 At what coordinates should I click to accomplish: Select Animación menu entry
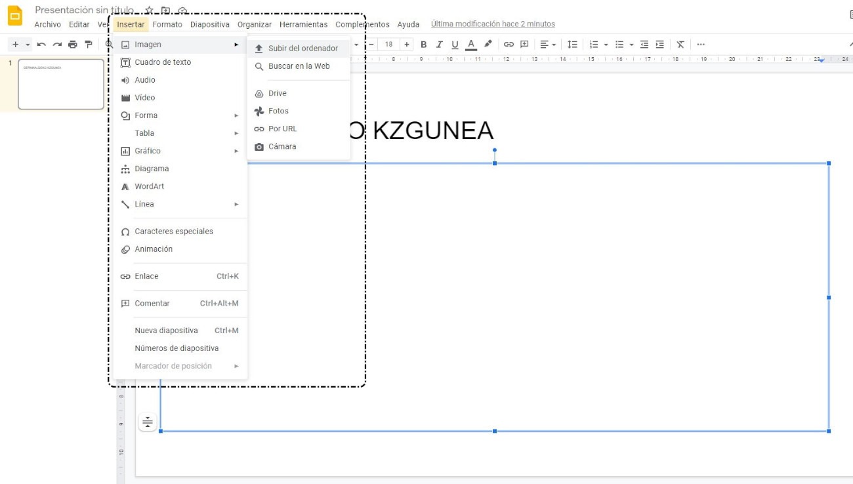tap(180, 249)
